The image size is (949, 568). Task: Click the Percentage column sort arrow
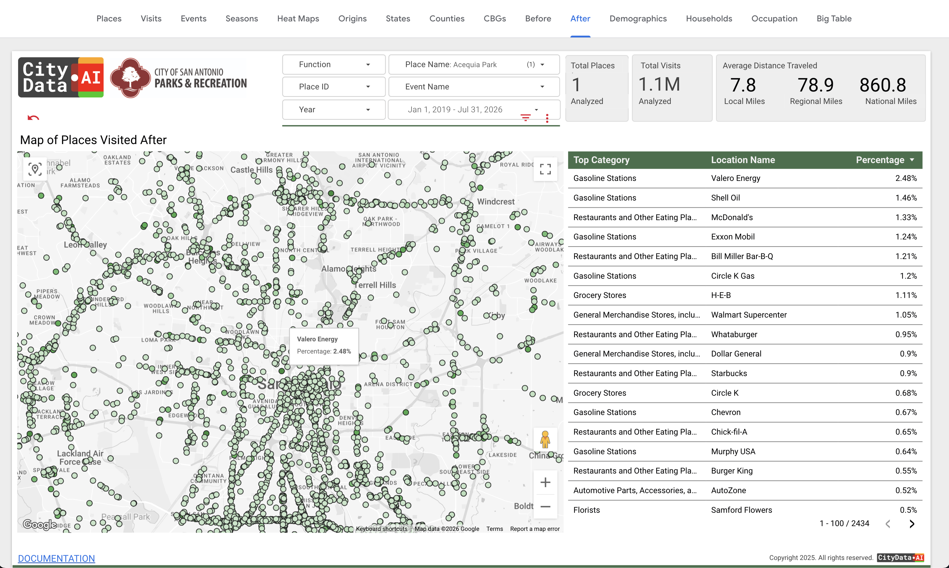click(x=912, y=160)
